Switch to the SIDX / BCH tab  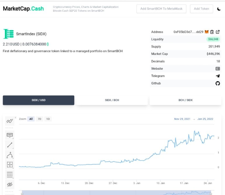click(x=112, y=100)
